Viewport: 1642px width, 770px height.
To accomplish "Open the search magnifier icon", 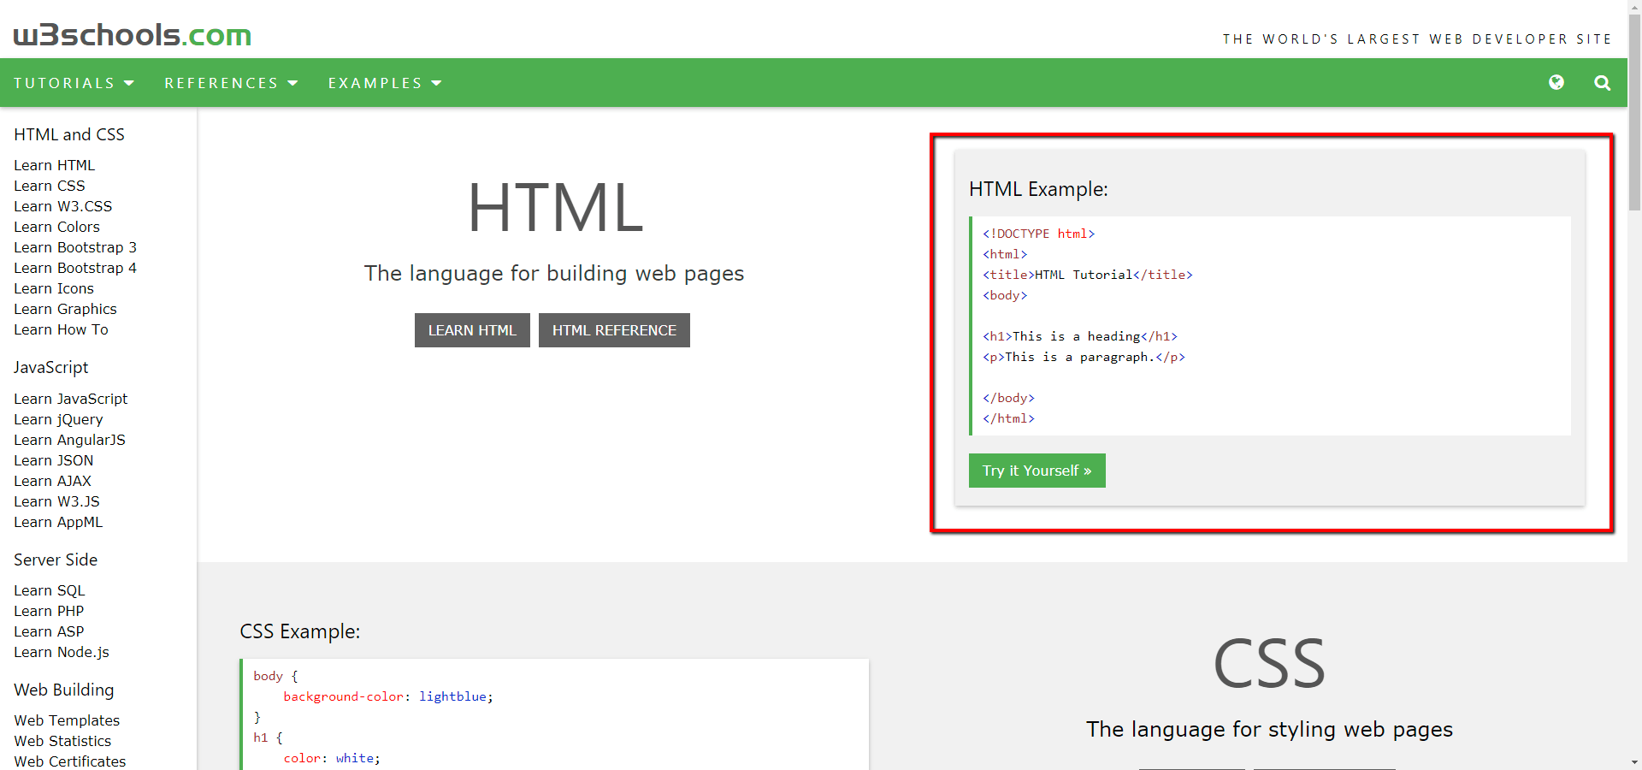I will pyautogui.click(x=1603, y=83).
